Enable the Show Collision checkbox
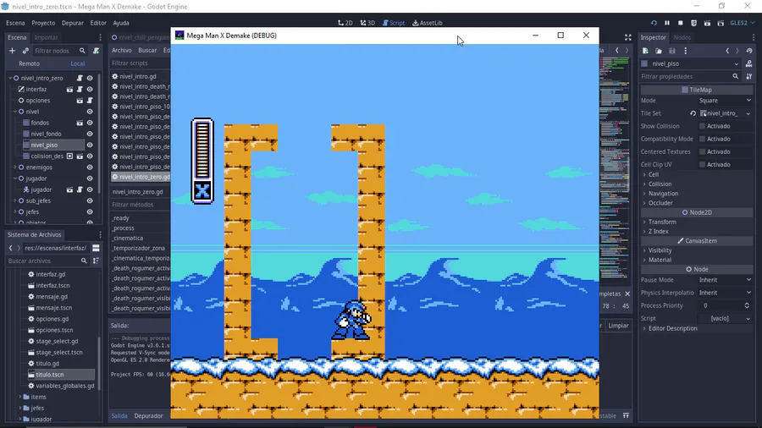The width and height of the screenshot is (762, 428). click(x=702, y=126)
